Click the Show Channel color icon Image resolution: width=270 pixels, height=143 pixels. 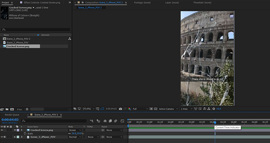coord(129,109)
